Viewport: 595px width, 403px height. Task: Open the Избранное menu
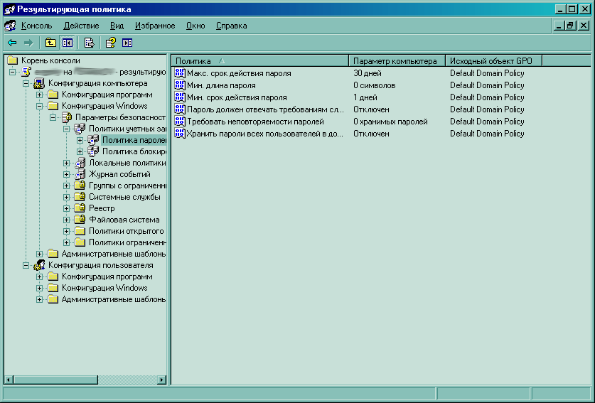coord(155,26)
